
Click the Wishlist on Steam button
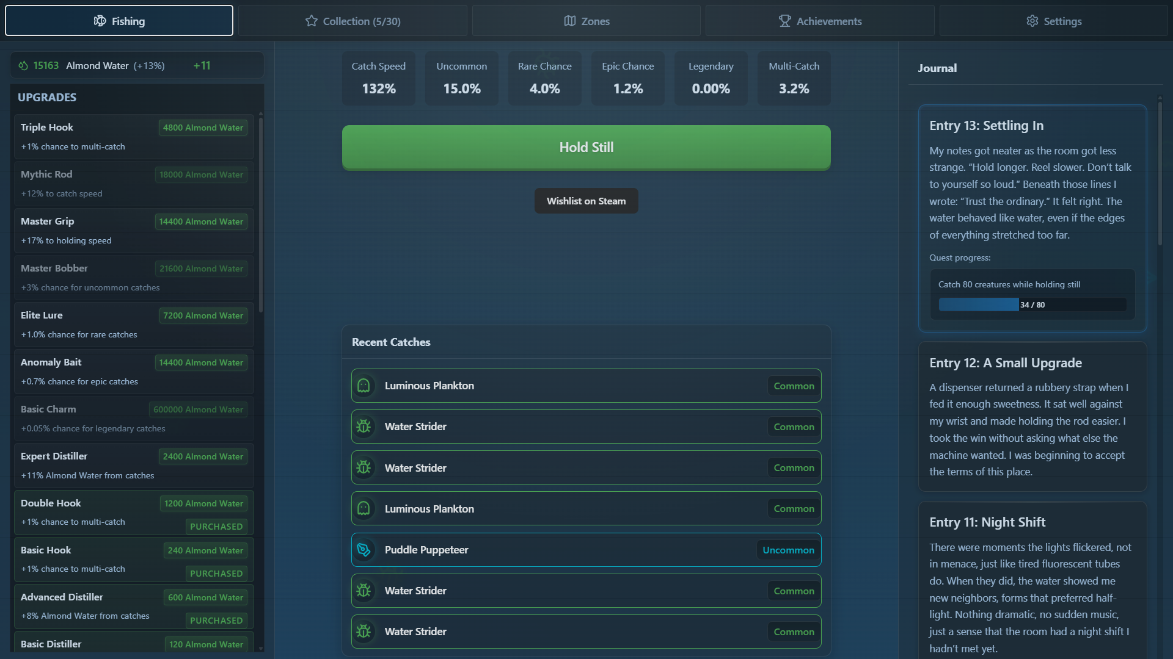point(586,201)
